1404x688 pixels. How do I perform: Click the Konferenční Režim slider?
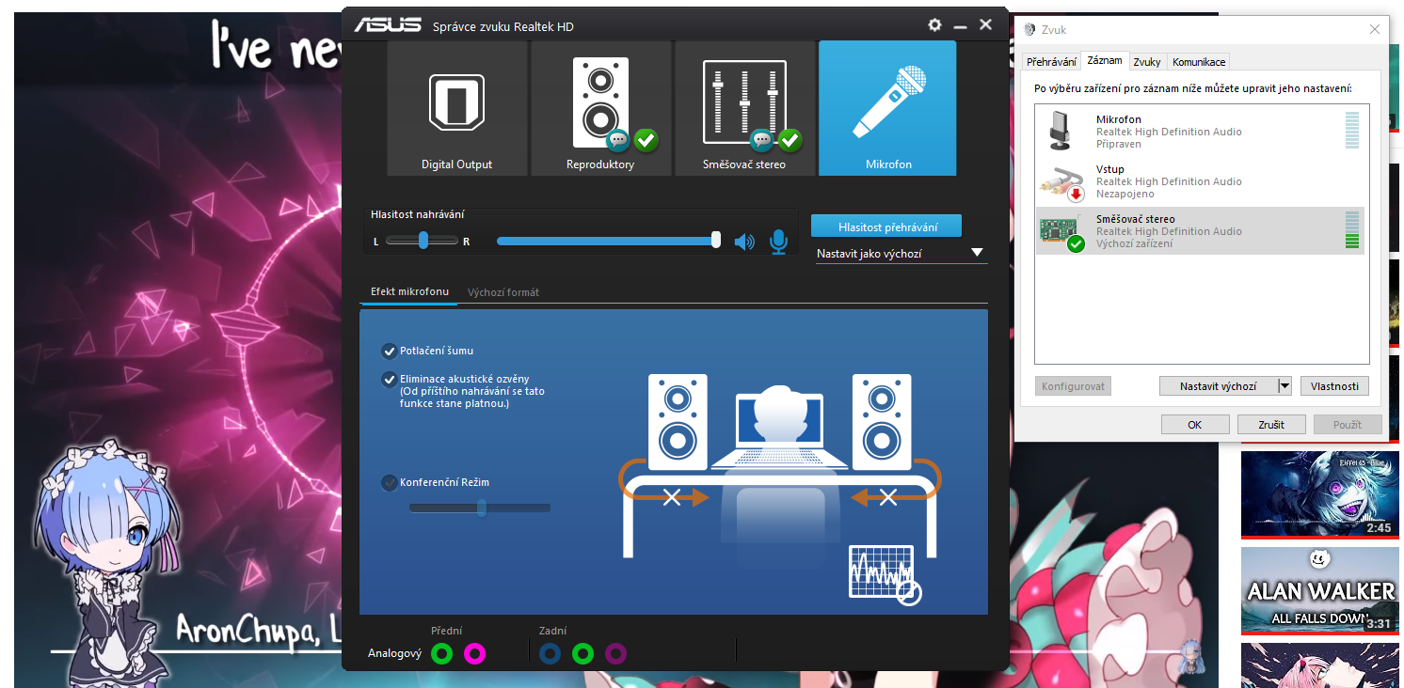[480, 508]
